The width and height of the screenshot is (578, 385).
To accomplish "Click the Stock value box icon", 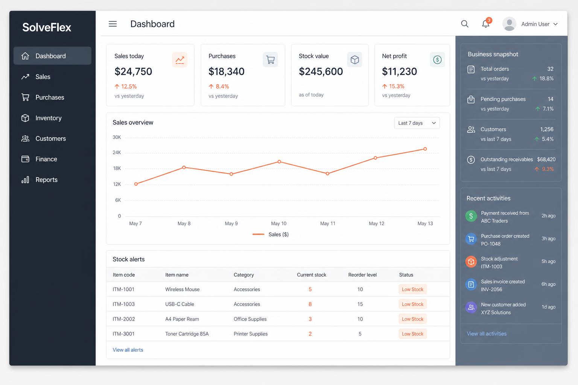I will pyautogui.click(x=354, y=60).
